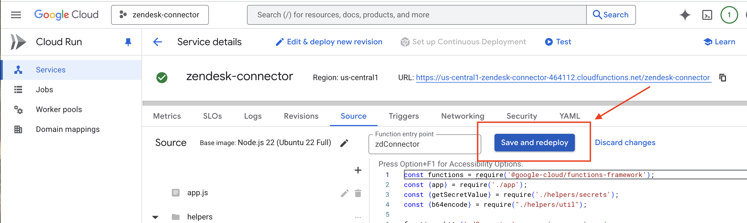Add a new source file with plus icon
747x223 pixels.
[x=357, y=170]
